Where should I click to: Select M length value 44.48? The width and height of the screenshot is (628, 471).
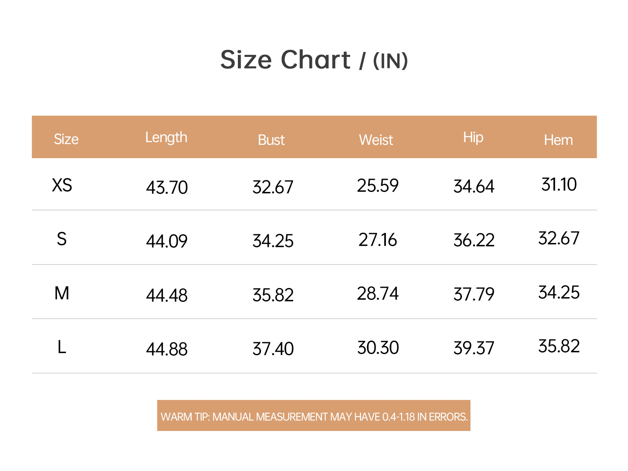click(x=167, y=295)
